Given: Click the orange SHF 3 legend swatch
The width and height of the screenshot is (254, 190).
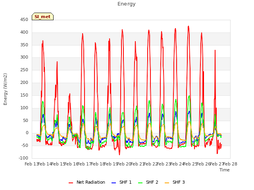Looking at the screenshot, I should coord(167,183).
